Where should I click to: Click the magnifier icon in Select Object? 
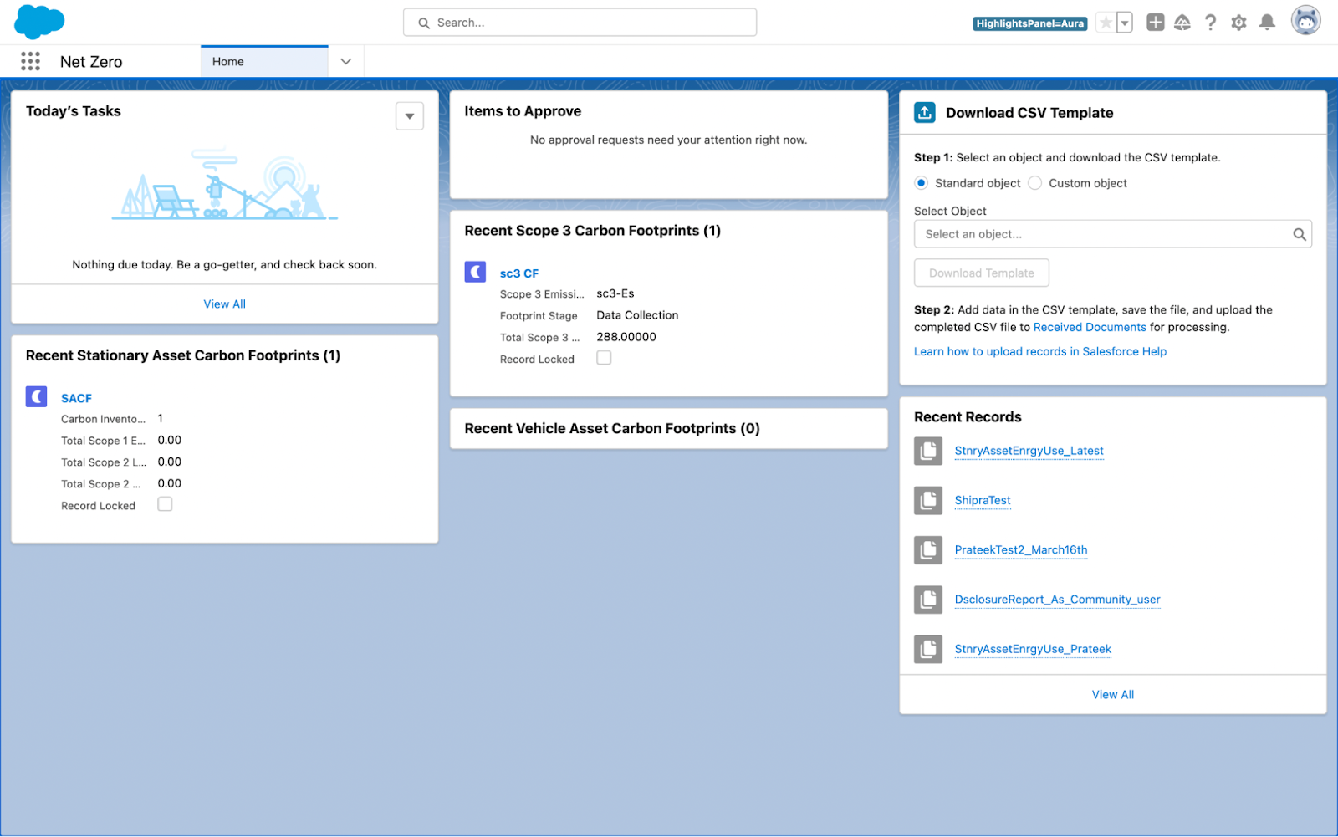pyautogui.click(x=1299, y=234)
